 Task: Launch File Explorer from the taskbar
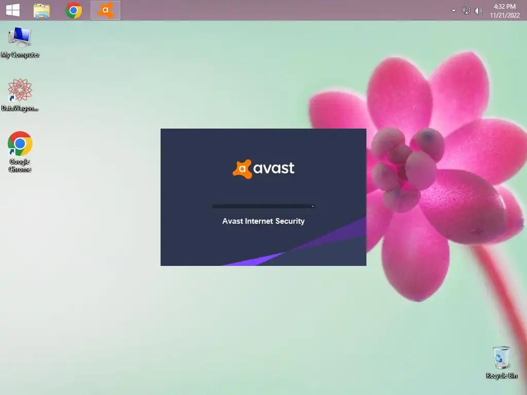coord(42,10)
